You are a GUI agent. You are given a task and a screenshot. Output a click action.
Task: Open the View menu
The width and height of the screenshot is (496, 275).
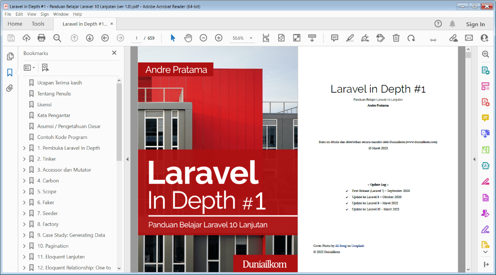32,14
